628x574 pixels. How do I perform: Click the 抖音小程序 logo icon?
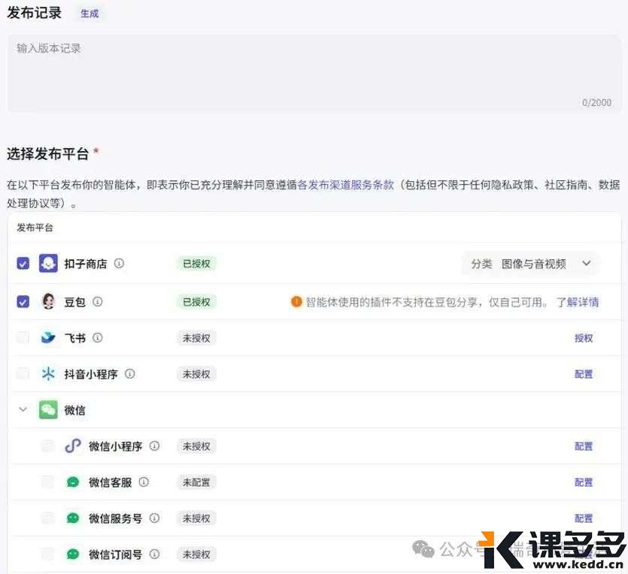[48, 374]
